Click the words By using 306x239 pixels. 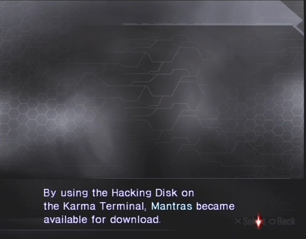(65, 193)
